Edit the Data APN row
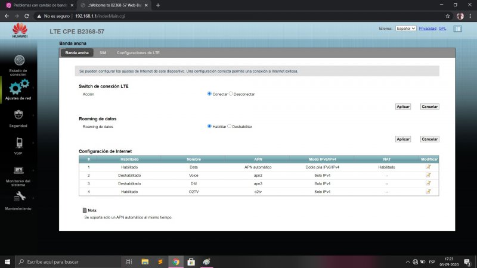 [428, 167]
